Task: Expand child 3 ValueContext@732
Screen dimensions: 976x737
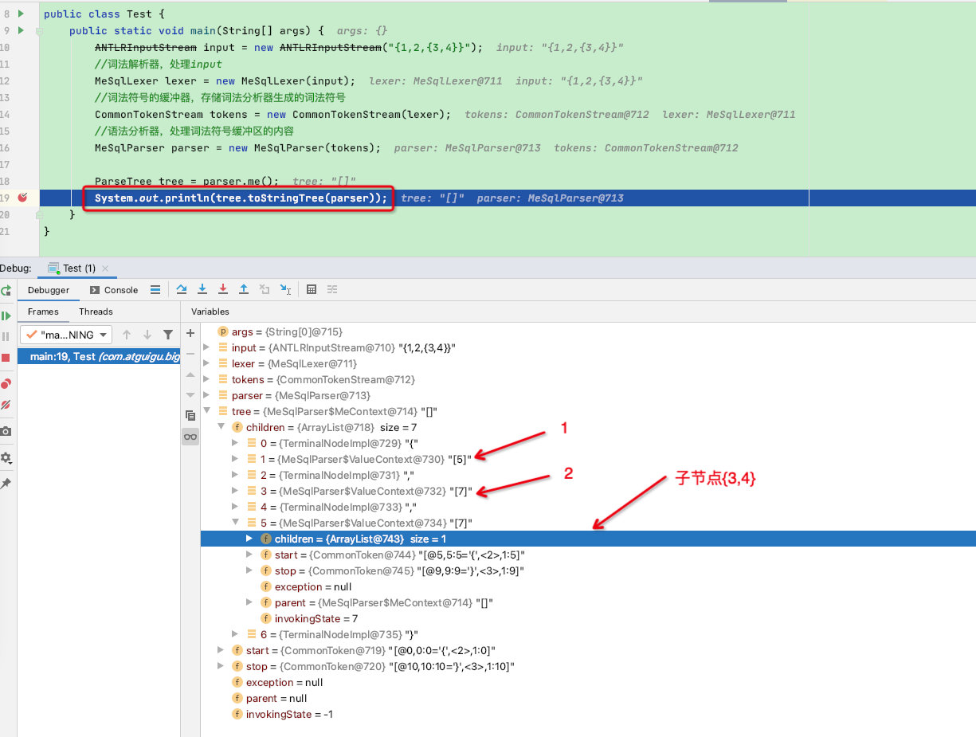Action: click(x=235, y=491)
